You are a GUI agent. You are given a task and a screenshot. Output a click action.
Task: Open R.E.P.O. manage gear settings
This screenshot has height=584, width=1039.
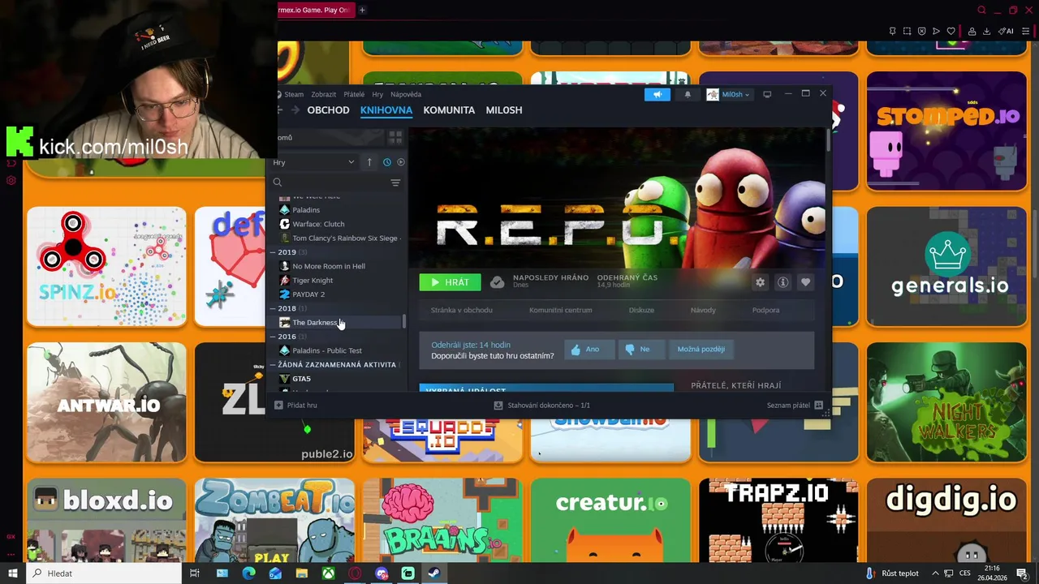[x=760, y=282]
